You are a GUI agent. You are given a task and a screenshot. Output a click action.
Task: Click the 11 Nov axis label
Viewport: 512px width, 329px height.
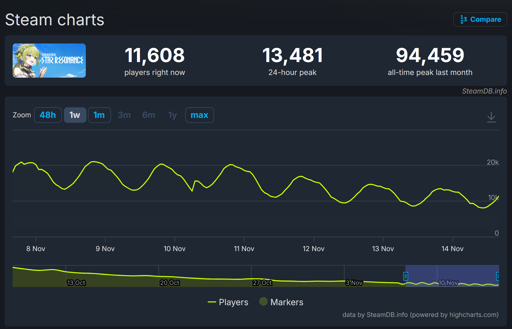tap(244, 249)
